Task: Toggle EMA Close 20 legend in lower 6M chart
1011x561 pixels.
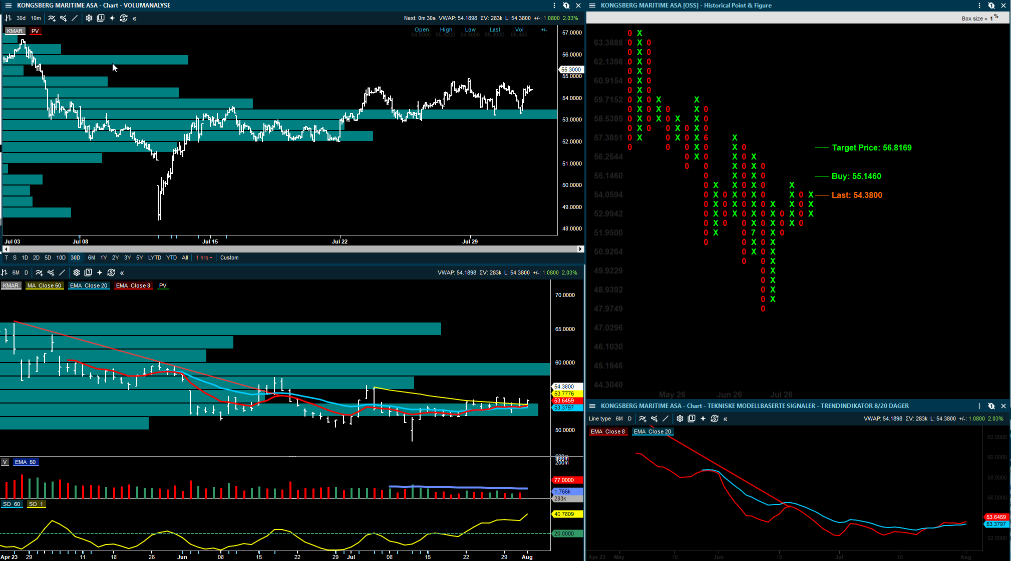Action: tap(89, 285)
